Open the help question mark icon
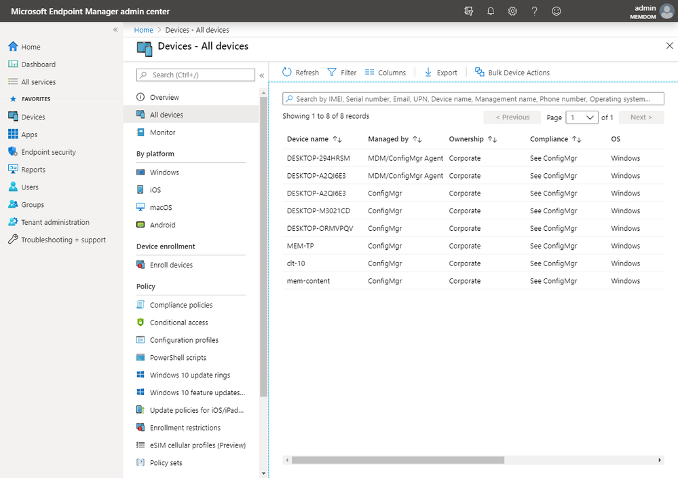 [x=534, y=12]
